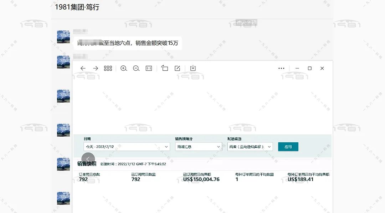The image size is (385, 213).
Task: Go to next image with forward arrow
Action: coord(96,68)
